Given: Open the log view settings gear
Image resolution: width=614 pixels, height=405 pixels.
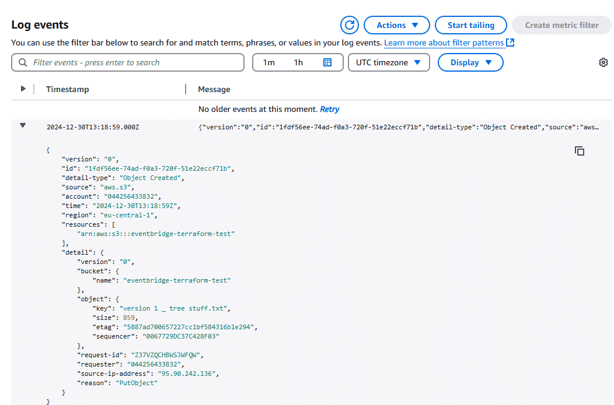Looking at the screenshot, I should (x=603, y=62).
